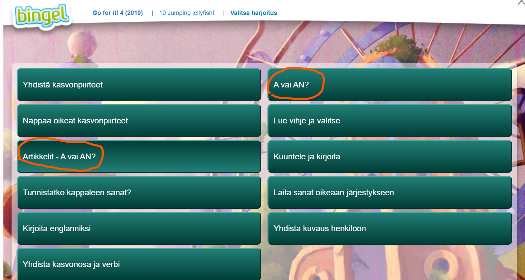Viewport: 525px width, 280px height.
Task: Open Artikkelit - A vai AN? exercise
Action: point(139,157)
